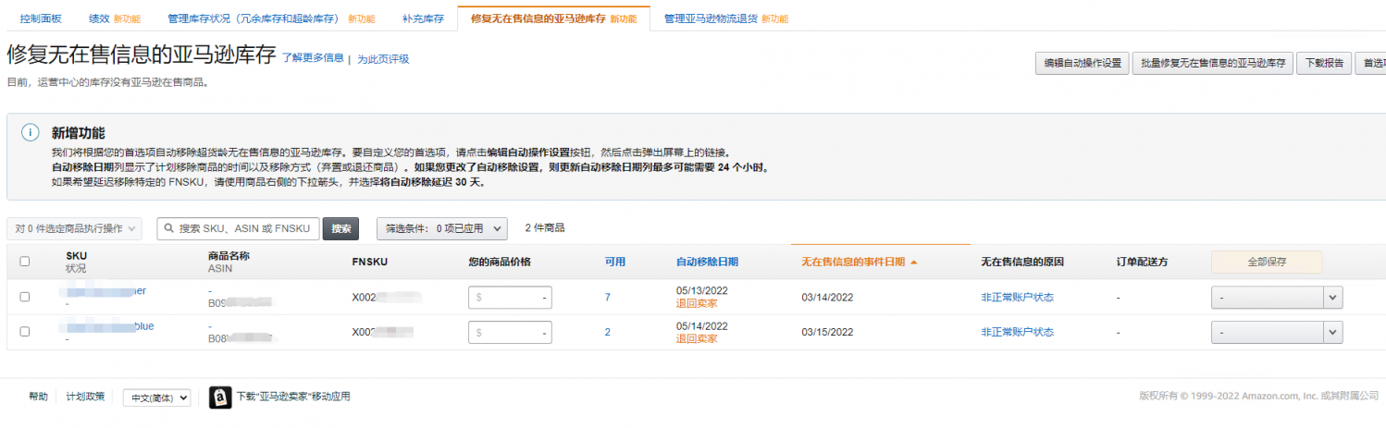This screenshot has width=1386, height=428.
Task: Click the 2 件商品 count text
Action: (x=545, y=227)
